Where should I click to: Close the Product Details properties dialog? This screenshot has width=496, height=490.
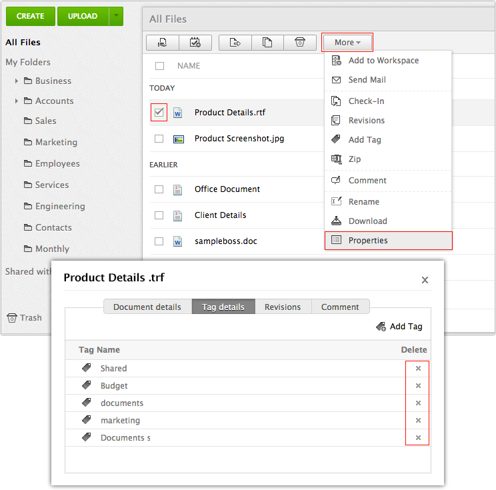[x=425, y=280]
